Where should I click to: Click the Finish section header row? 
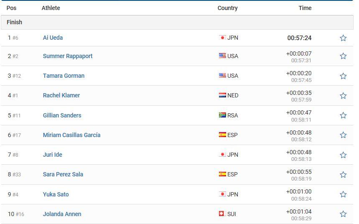177,22
